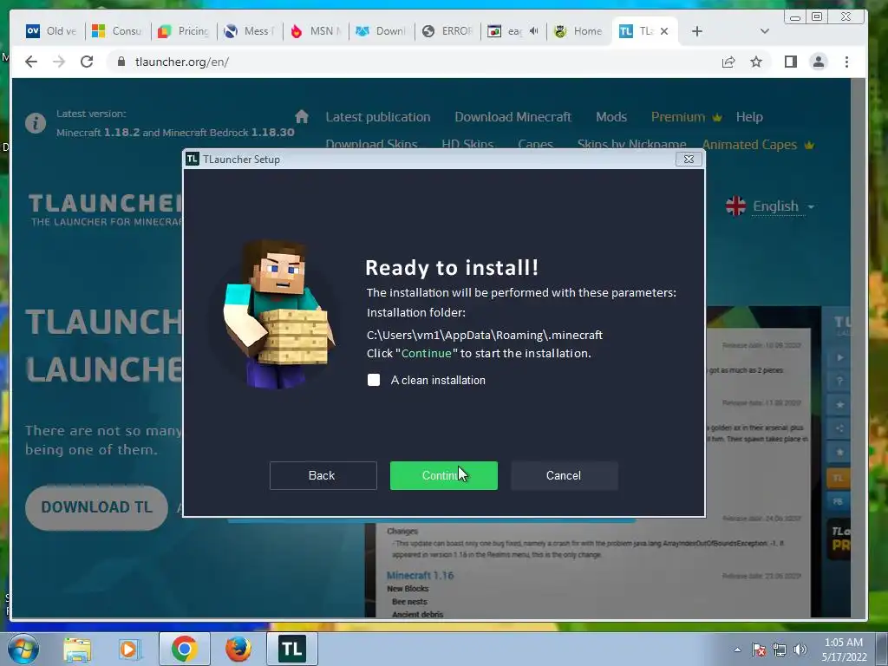Image resolution: width=888 pixels, height=666 pixels.
Task: Open the Mods menu link
Action: pyautogui.click(x=611, y=117)
